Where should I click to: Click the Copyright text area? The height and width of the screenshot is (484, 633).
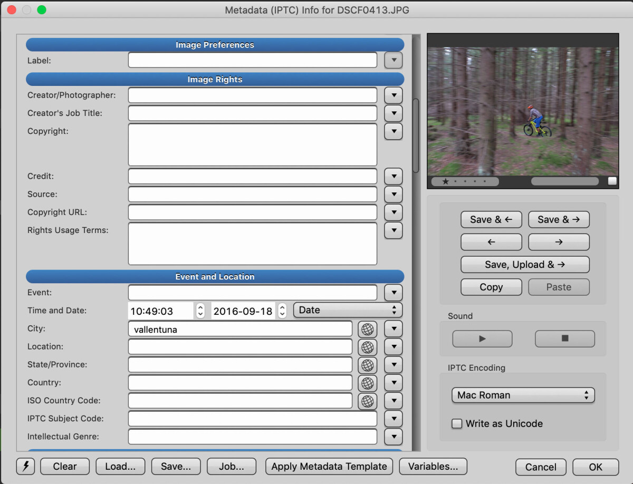pos(253,145)
